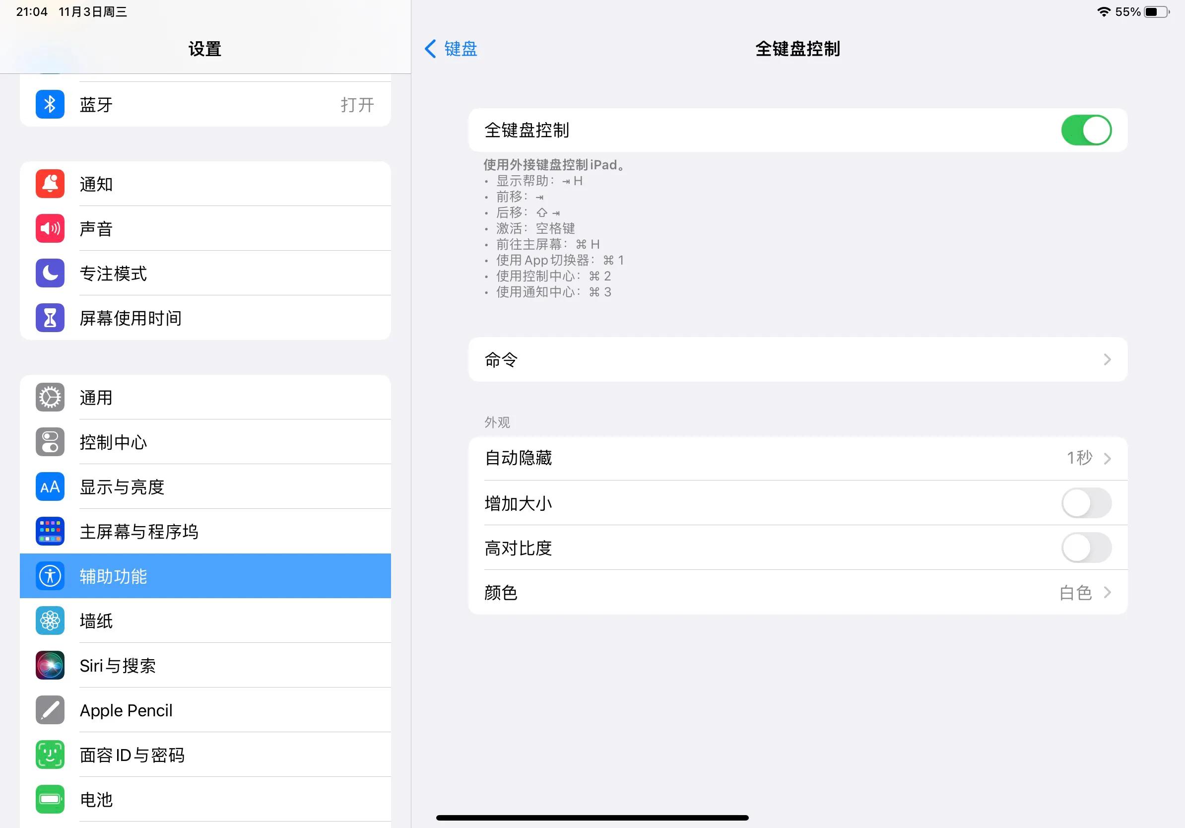Image resolution: width=1185 pixels, height=828 pixels.
Task: Open Apple Pencil settings
Action: tap(205, 710)
